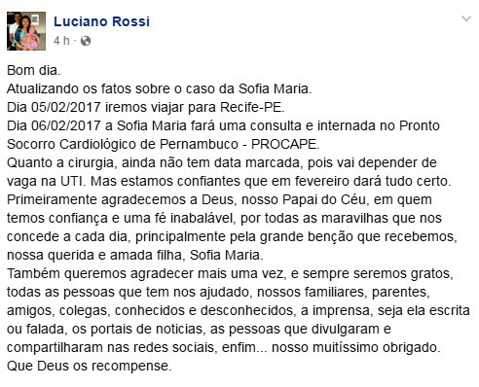Click the date 05/02/2017 in the post

(66, 107)
